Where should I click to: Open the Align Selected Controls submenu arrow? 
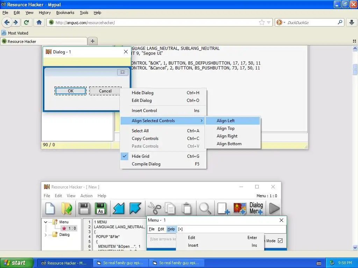[x=201, y=120]
